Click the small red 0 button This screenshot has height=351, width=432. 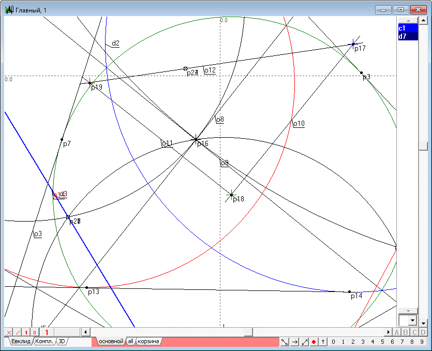click(x=35, y=332)
